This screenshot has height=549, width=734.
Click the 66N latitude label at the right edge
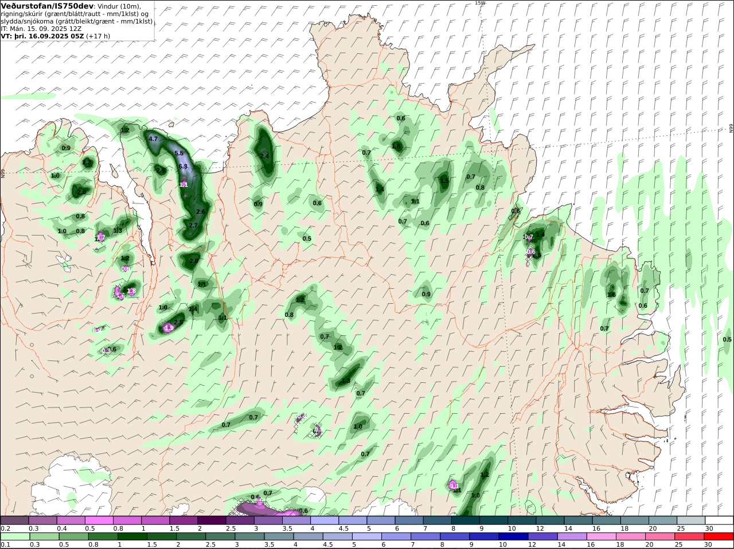click(731, 128)
